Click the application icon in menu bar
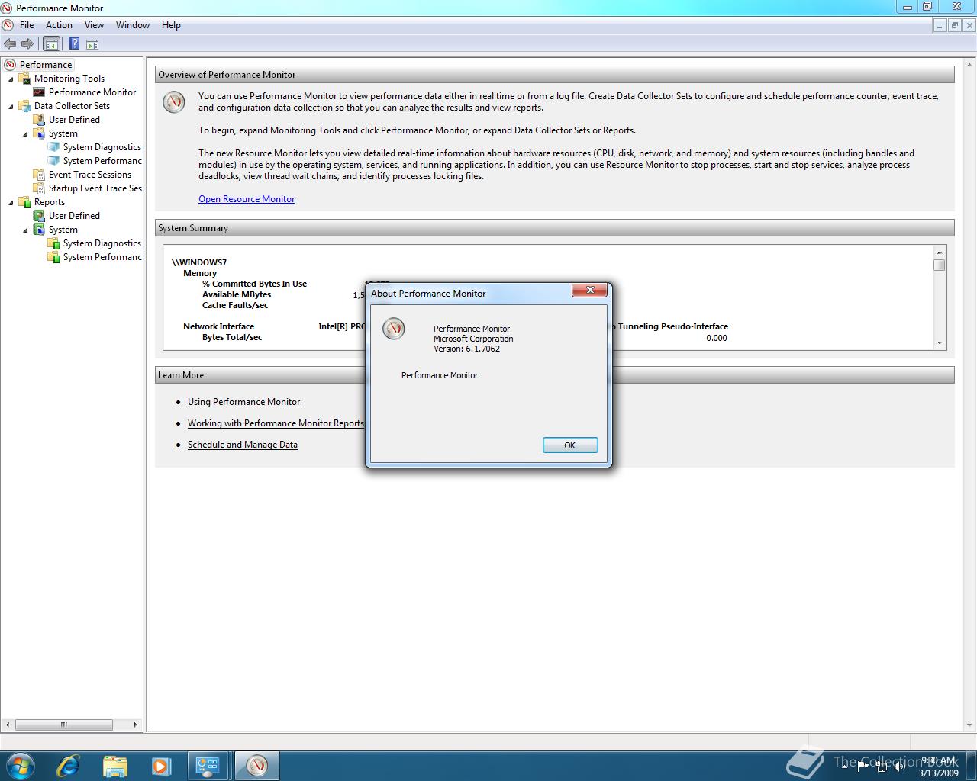The width and height of the screenshot is (977, 781). [x=8, y=25]
